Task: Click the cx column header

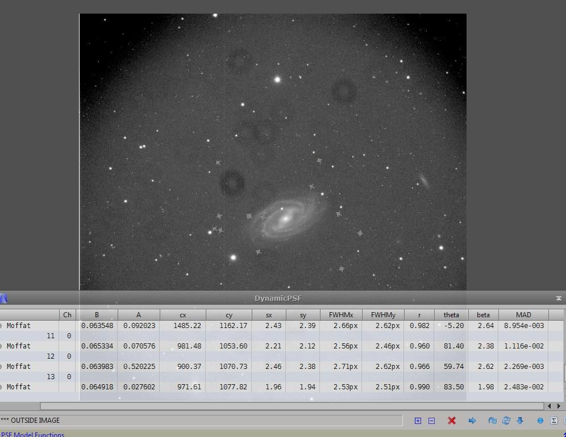Action: (183, 315)
